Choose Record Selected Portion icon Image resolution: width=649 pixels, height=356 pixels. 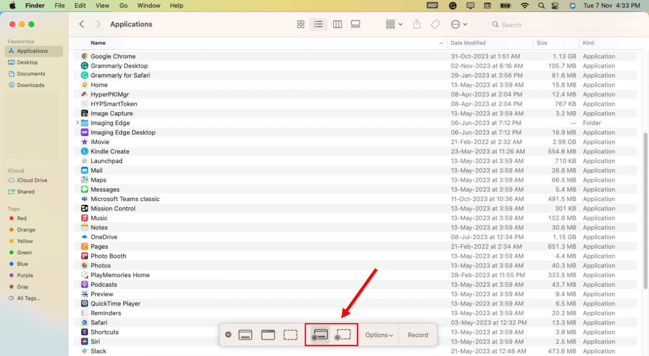343,335
